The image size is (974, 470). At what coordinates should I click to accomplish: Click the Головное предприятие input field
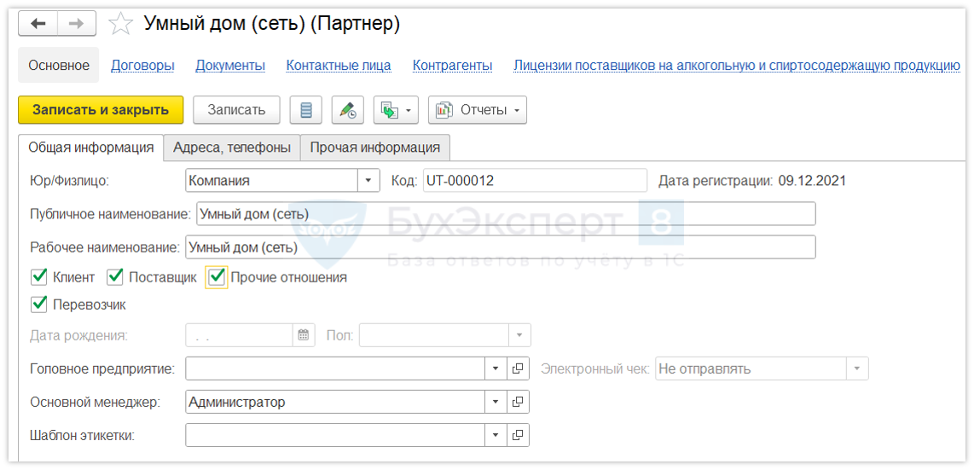pos(335,368)
